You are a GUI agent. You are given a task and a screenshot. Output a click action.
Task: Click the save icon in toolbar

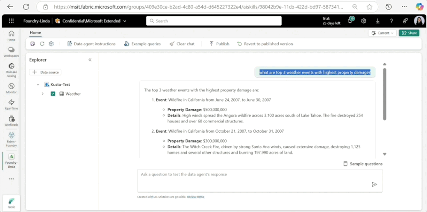point(32,44)
